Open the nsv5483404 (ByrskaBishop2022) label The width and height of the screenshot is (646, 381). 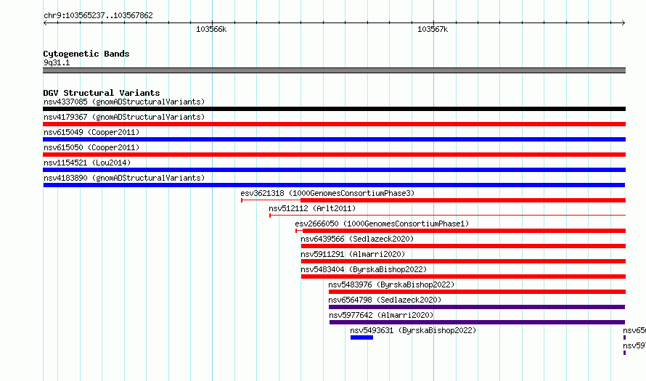click(x=364, y=269)
